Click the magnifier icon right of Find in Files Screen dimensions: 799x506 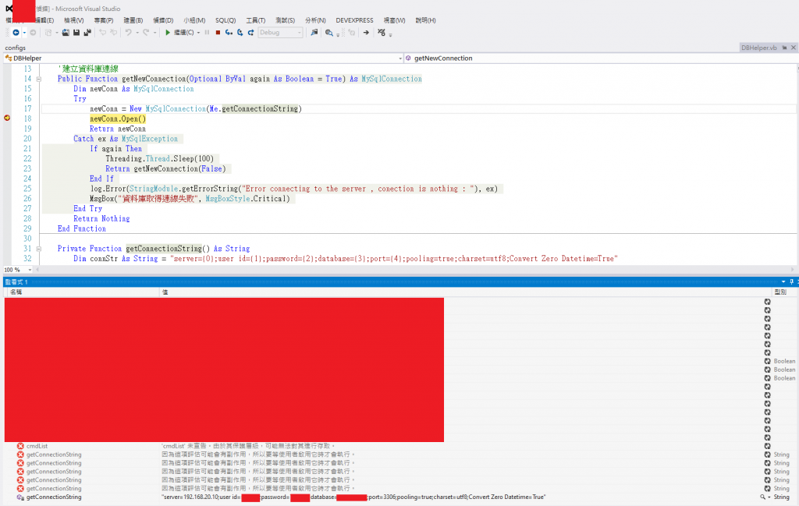coord(328,33)
